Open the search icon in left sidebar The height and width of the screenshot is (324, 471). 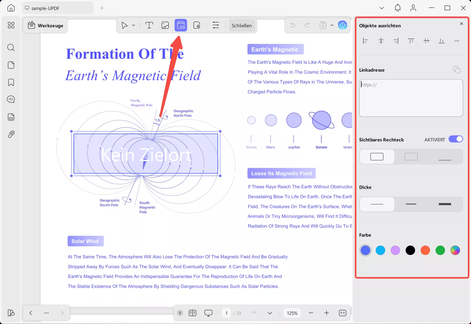pyautogui.click(x=11, y=47)
